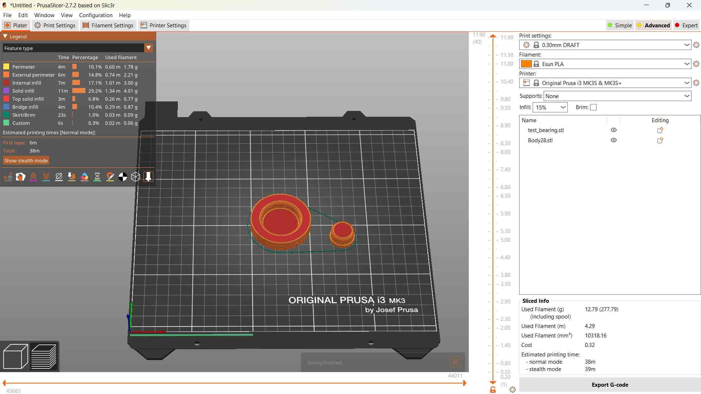Click the Export G-code button
Screen dimensions: 701x394
coord(609,385)
